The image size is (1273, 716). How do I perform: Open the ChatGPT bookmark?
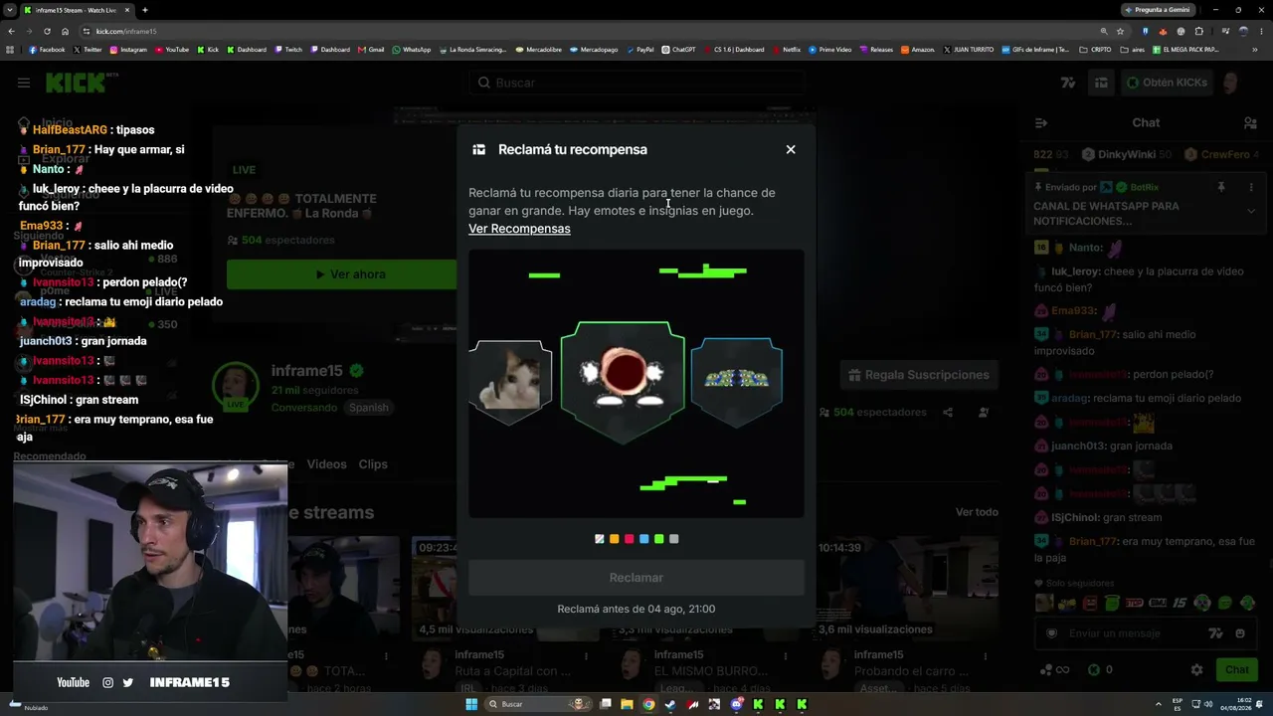(679, 50)
